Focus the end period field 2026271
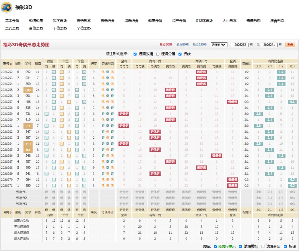Screen dimensions: 299x252 pyautogui.click(x=269, y=45)
